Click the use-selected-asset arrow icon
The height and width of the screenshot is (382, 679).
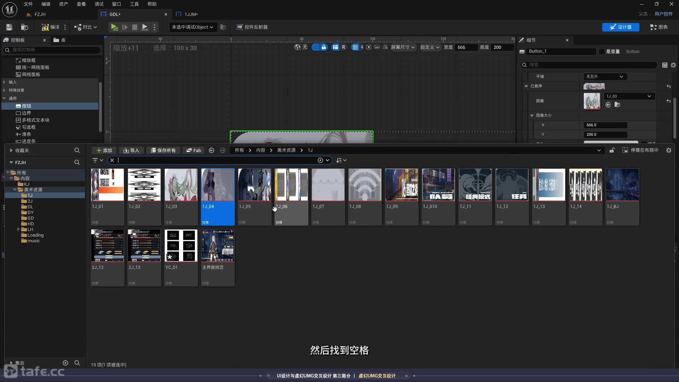tap(608, 105)
